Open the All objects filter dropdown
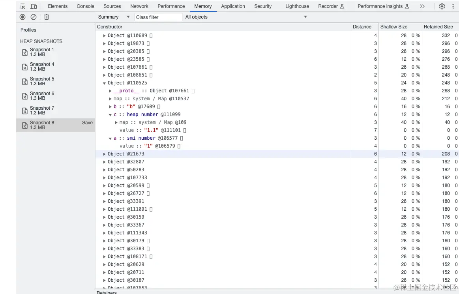This screenshot has height=294, width=459. click(x=246, y=17)
